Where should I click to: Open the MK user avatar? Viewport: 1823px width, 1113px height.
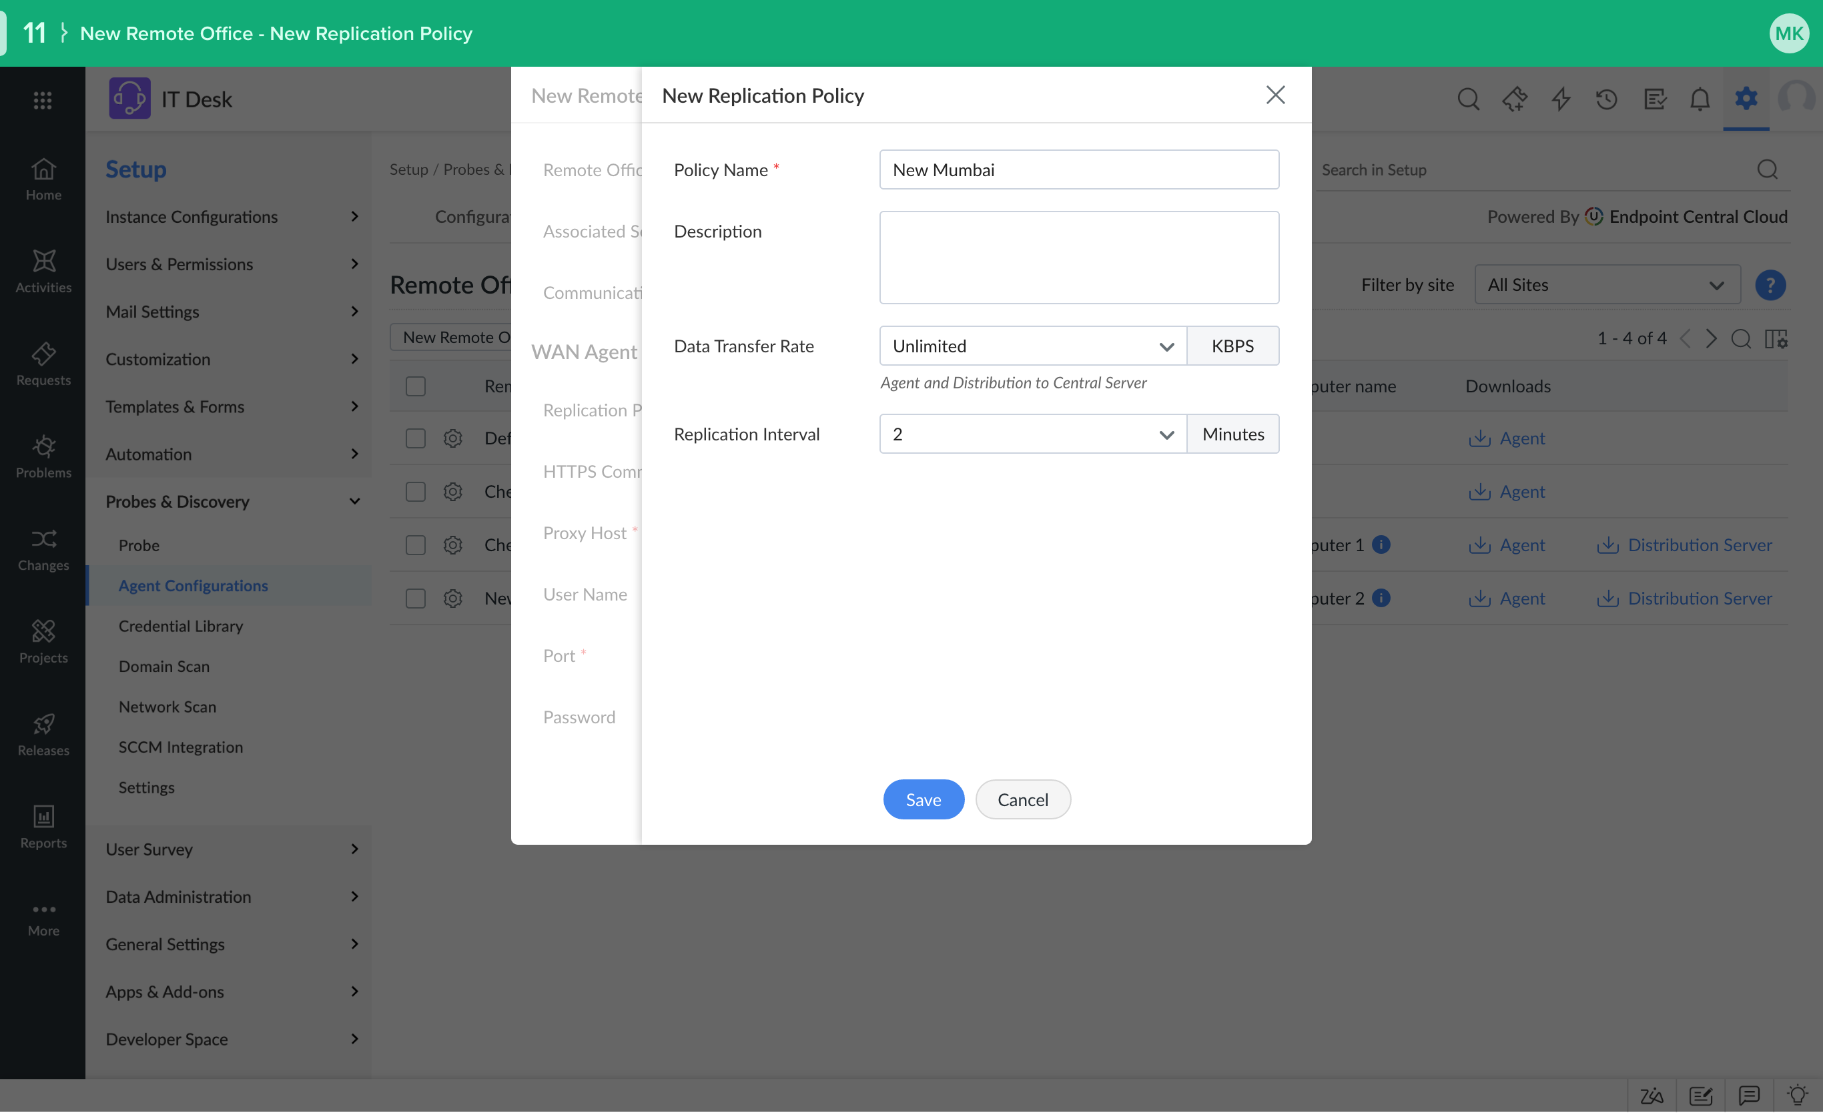[1789, 33]
